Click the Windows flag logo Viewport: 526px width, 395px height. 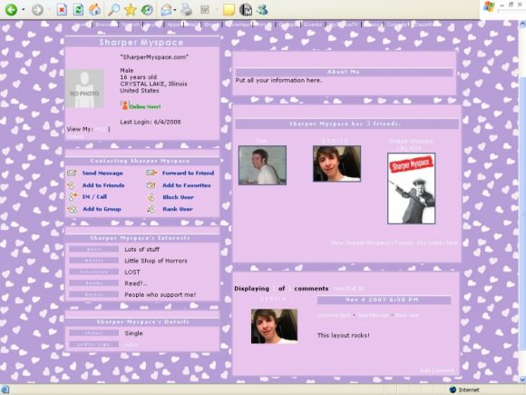489,6
